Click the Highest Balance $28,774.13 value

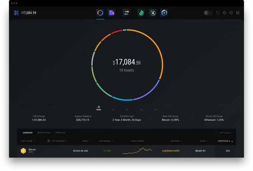point(83,120)
